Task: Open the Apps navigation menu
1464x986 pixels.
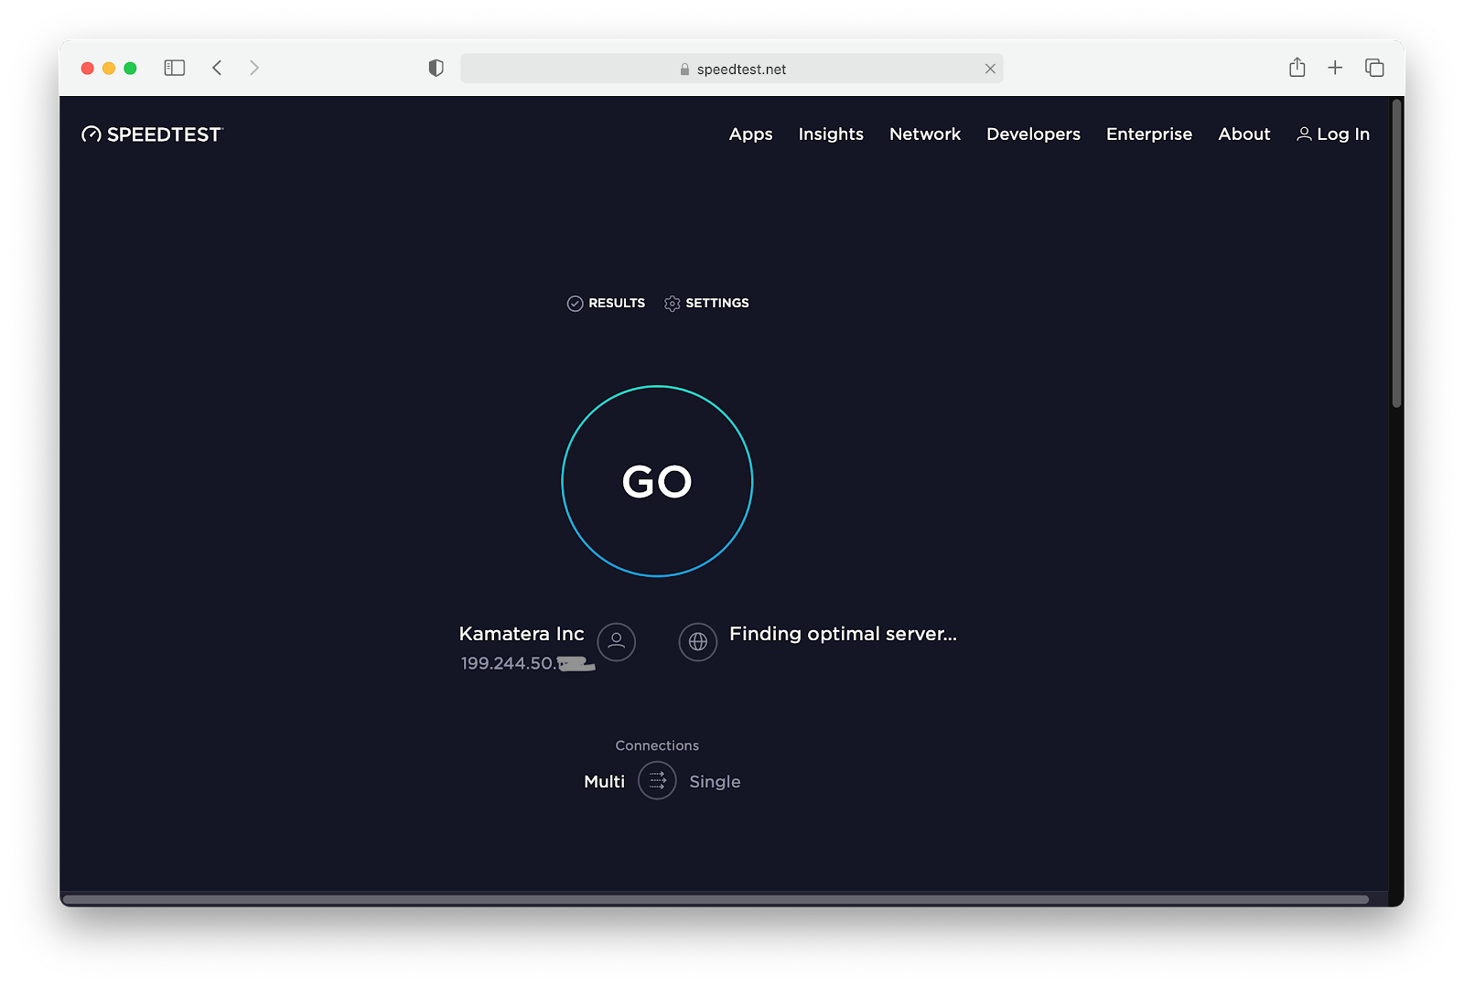Action: 750,134
